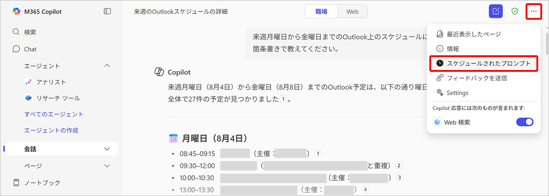549x196 pixels.
Task: Expand the ページ section chevron
Action: coord(107,166)
